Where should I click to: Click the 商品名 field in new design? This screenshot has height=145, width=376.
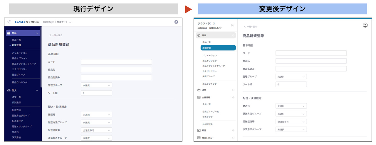pos(311,61)
